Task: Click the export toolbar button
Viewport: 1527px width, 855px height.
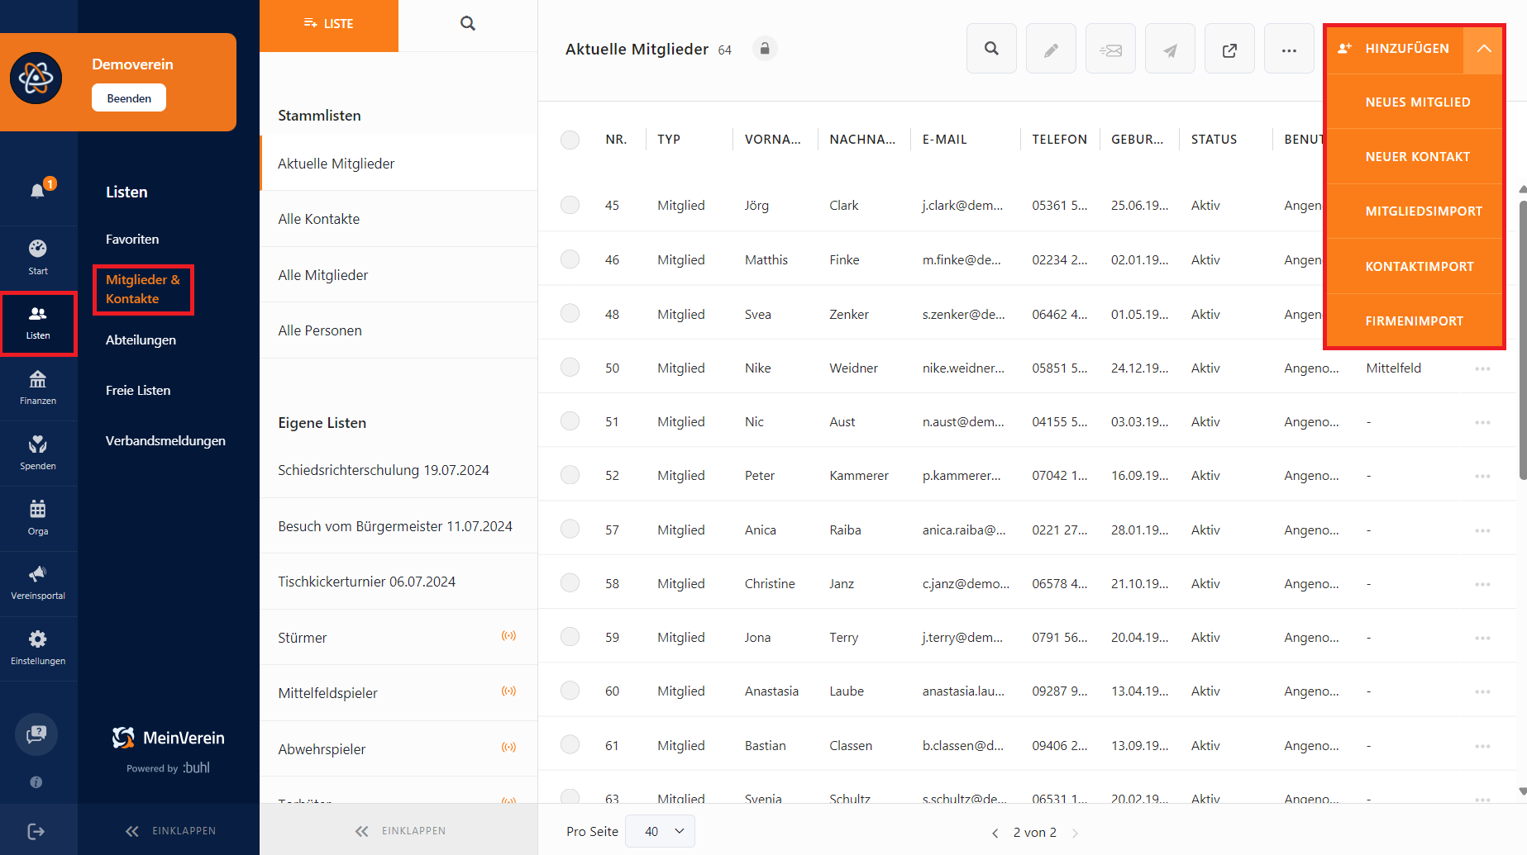Action: [1229, 49]
